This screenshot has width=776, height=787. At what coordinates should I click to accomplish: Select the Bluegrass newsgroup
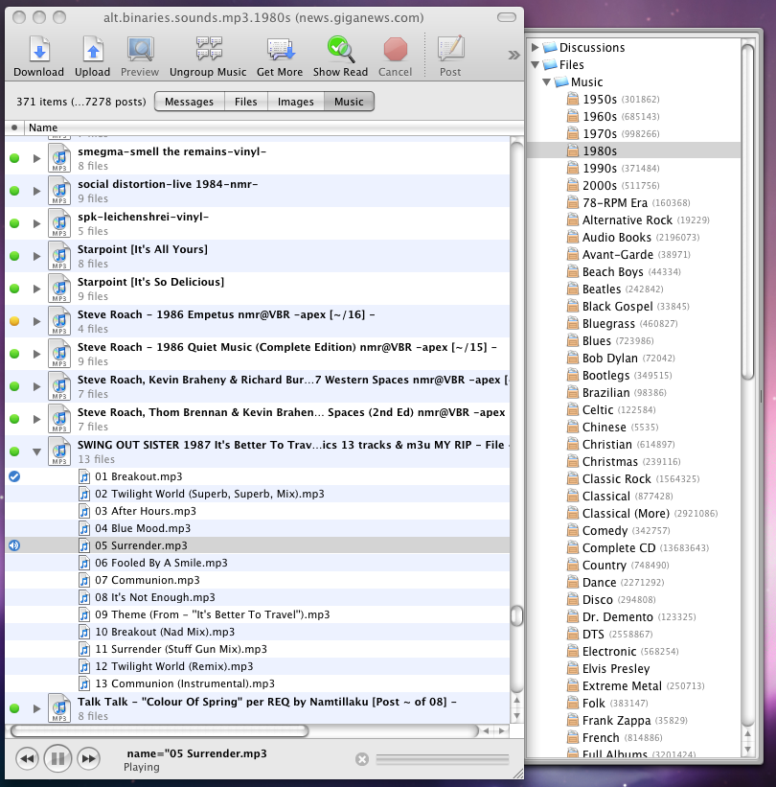(633, 323)
